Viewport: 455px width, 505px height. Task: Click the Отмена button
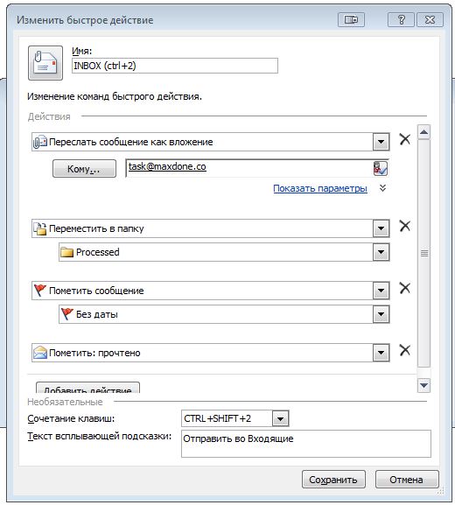click(406, 480)
